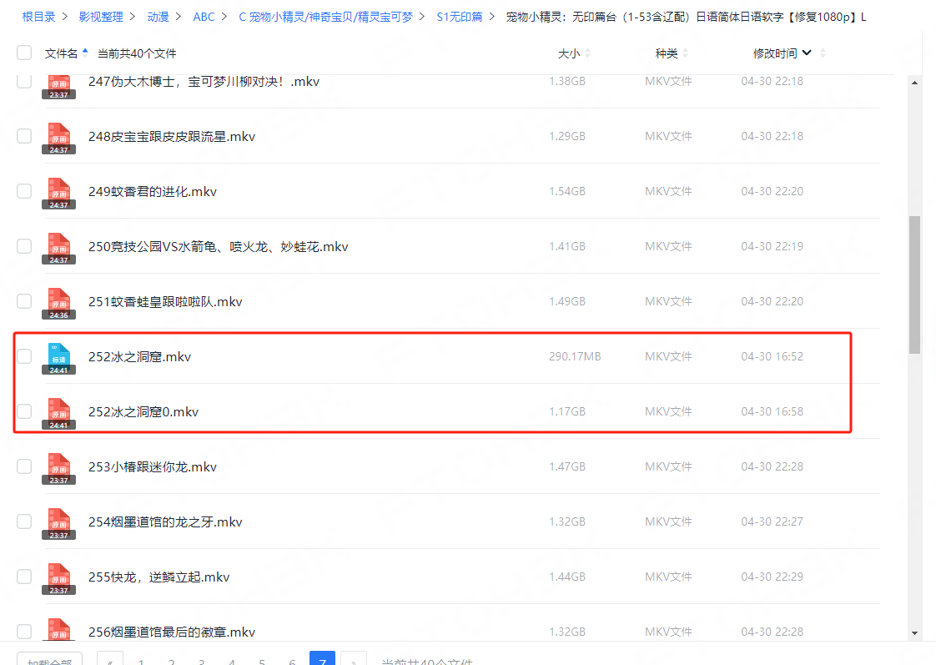The image size is (936, 665).
Task: Check the box for 252冰之洞窟.mkv
Action: click(x=24, y=357)
